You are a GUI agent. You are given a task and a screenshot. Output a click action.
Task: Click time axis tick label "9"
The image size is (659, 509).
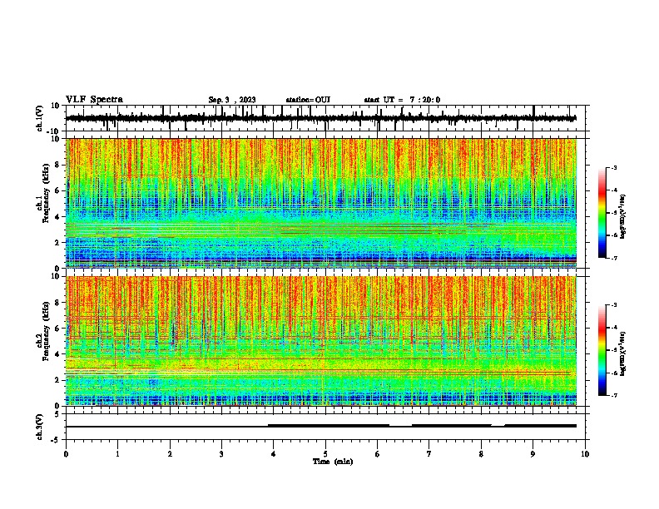click(x=533, y=454)
